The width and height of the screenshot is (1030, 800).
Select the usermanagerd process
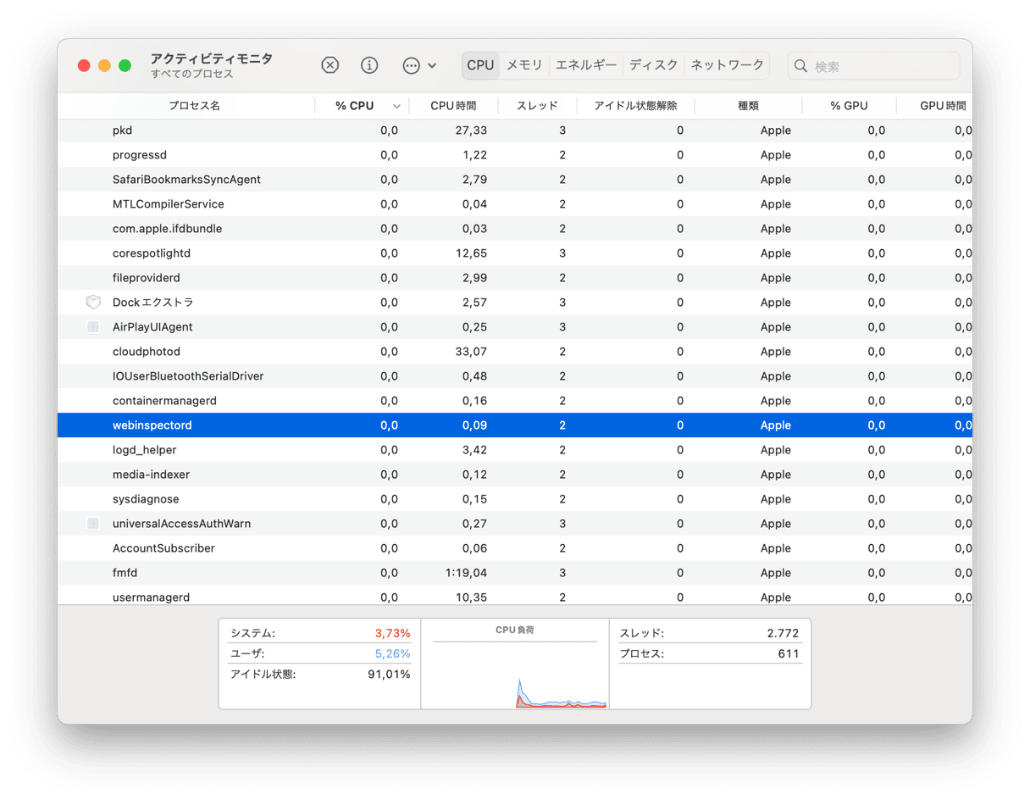(x=151, y=597)
